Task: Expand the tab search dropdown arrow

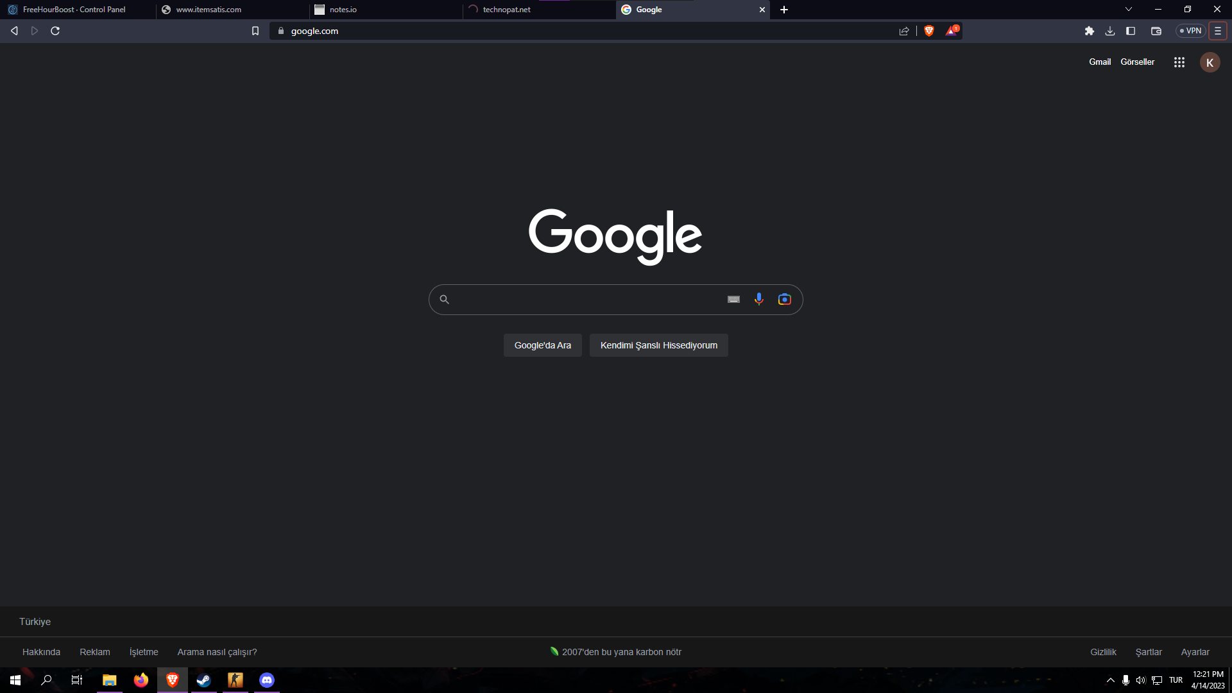Action: pyautogui.click(x=1128, y=10)
